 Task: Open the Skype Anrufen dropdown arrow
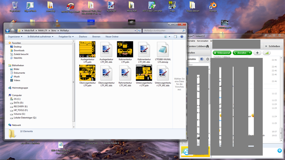tap(250, 53)
